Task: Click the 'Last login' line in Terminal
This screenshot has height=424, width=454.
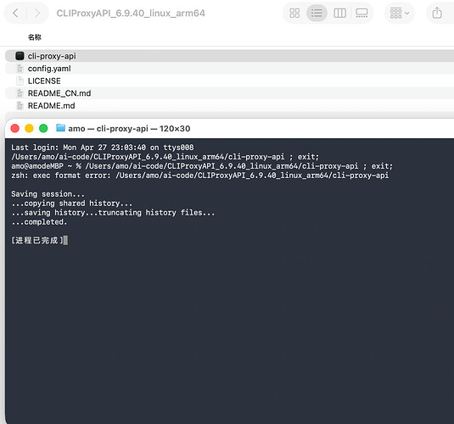Action: pos(103,148)
